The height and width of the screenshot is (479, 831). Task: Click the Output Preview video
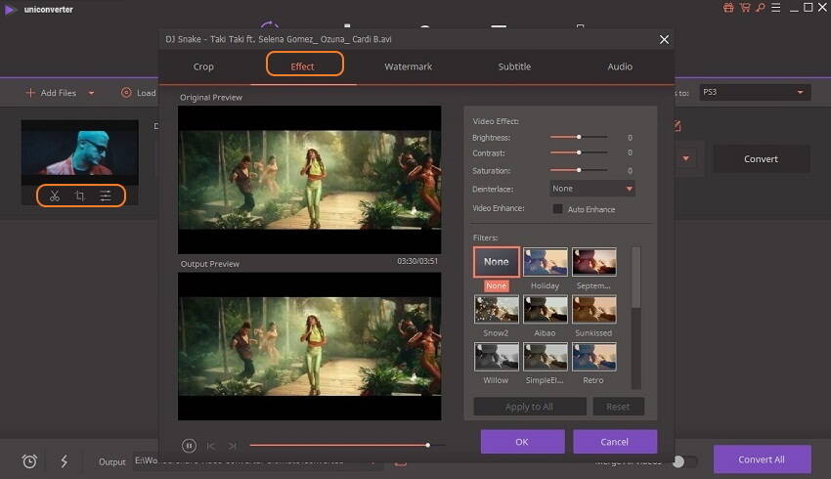(x=310, y=346)
